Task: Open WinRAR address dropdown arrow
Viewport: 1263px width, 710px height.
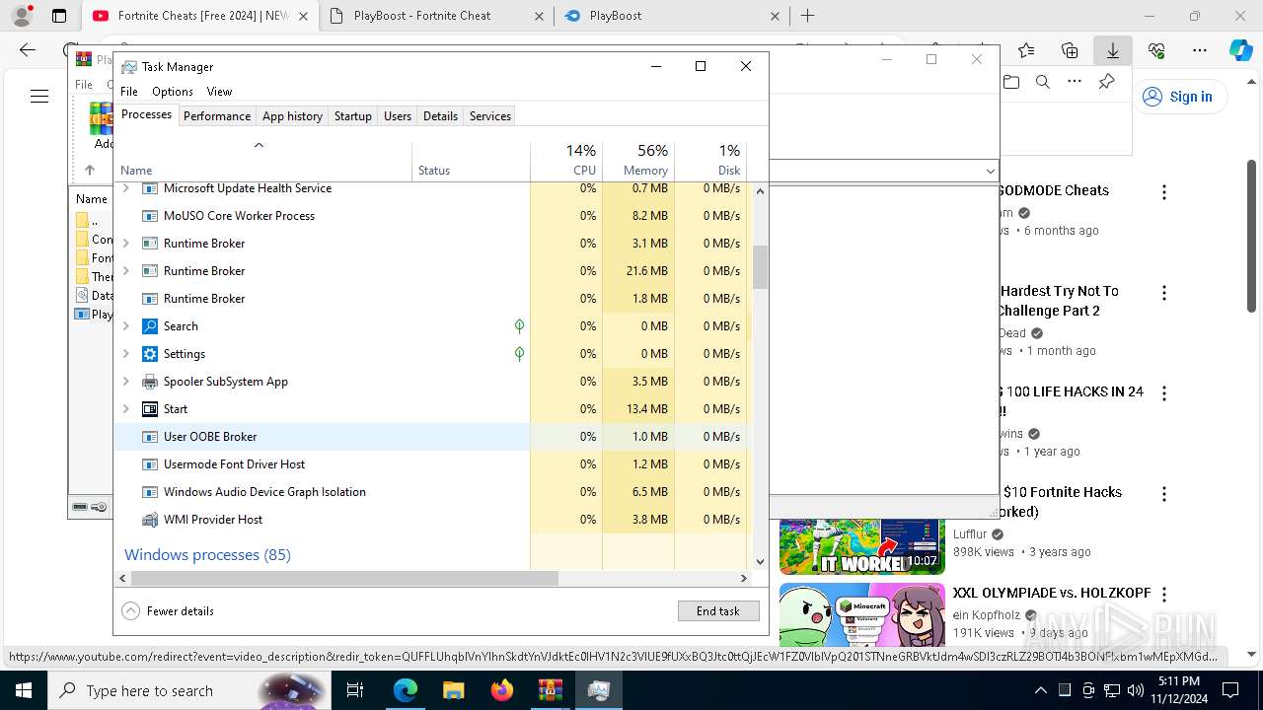Action: point(990,172)
